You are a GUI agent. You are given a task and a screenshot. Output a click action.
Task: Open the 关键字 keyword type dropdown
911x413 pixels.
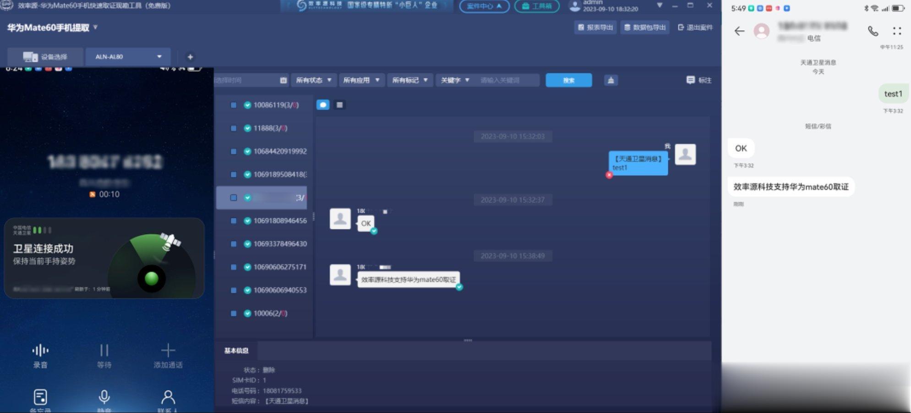pos(455,80)
